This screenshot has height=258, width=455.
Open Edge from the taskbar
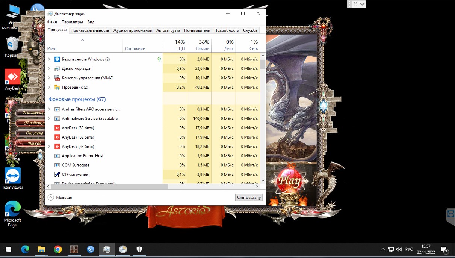point(25,249)
